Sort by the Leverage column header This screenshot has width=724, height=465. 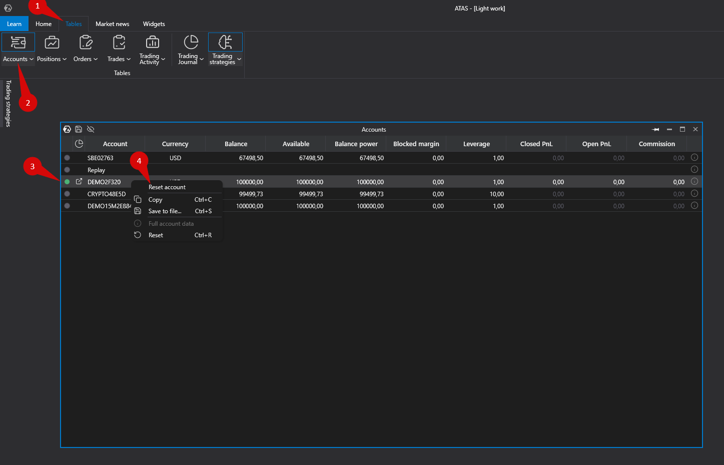[476, 144]
